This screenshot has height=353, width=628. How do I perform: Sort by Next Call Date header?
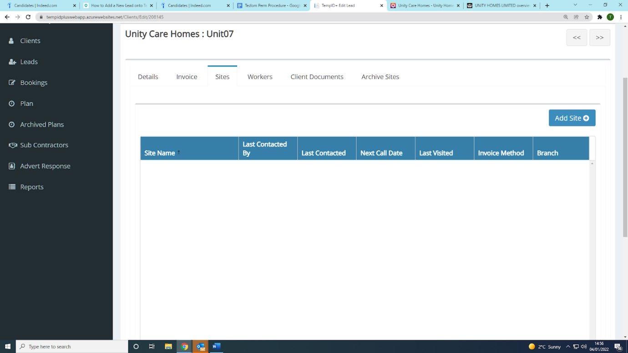[x=381, y=153]
